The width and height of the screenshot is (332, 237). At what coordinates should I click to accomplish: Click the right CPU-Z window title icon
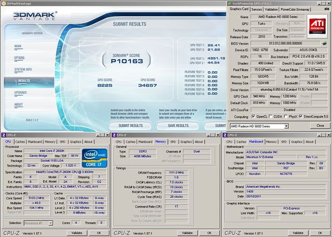click(x=225, y=135)
